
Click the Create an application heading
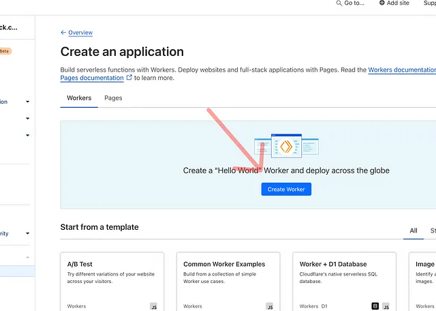(x=122, y=52)
